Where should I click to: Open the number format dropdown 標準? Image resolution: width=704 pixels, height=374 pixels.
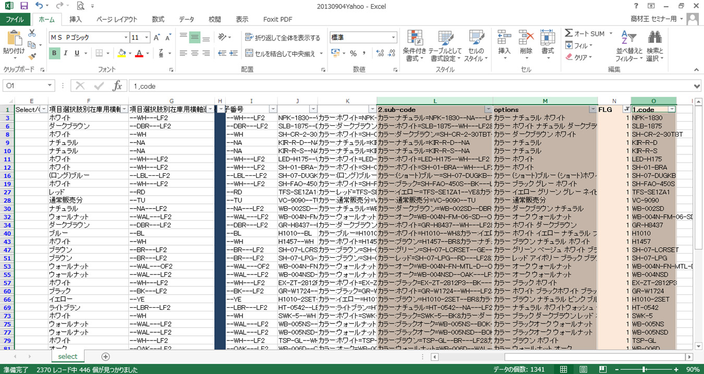click(x=394, y=38)
